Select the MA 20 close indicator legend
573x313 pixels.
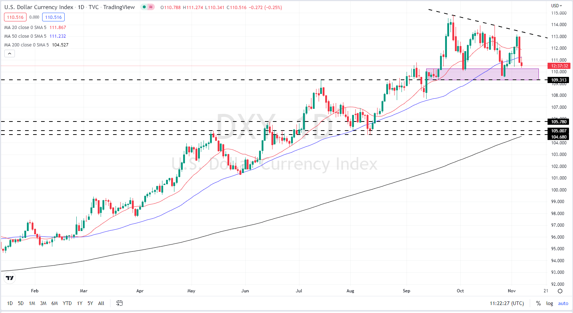[25, 28]
